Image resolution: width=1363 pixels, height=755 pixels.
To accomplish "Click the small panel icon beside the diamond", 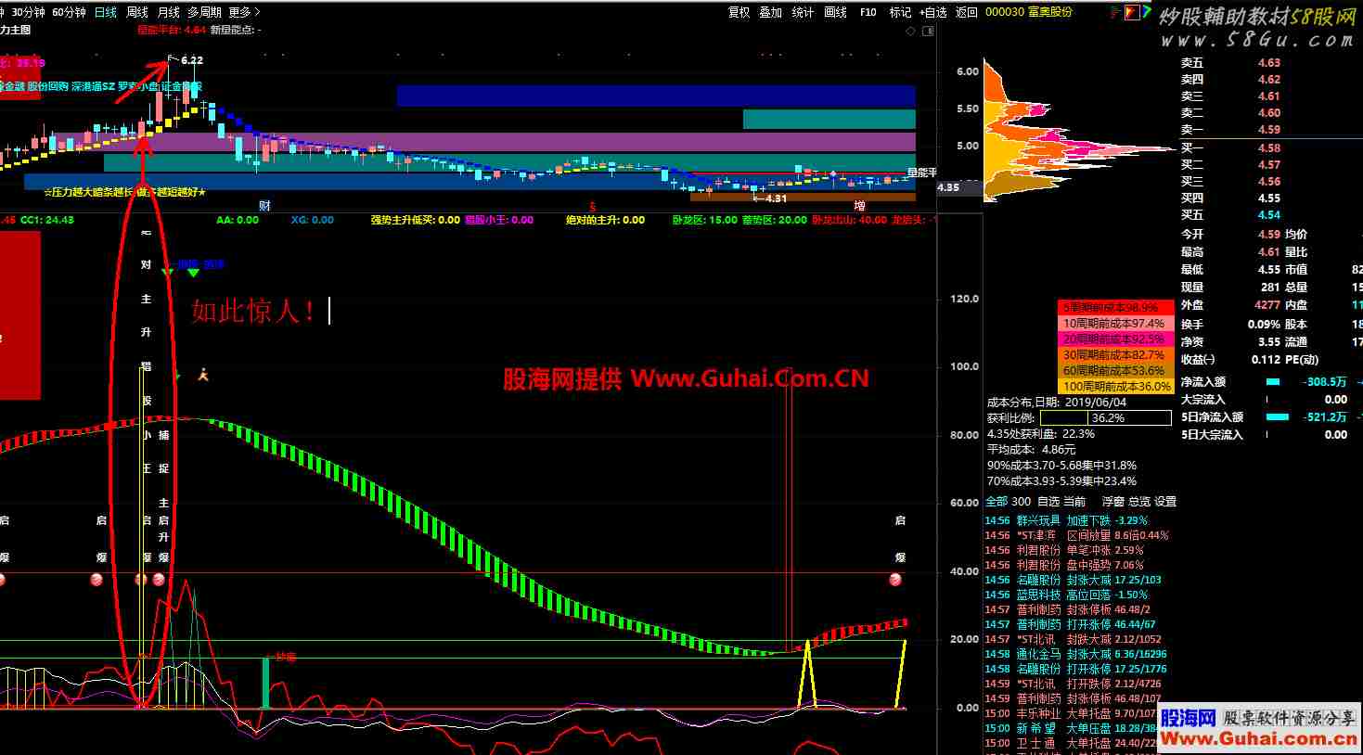I will pos(928,31).
